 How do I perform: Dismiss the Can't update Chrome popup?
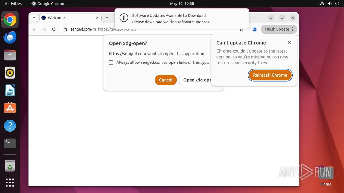pos(289,42)
